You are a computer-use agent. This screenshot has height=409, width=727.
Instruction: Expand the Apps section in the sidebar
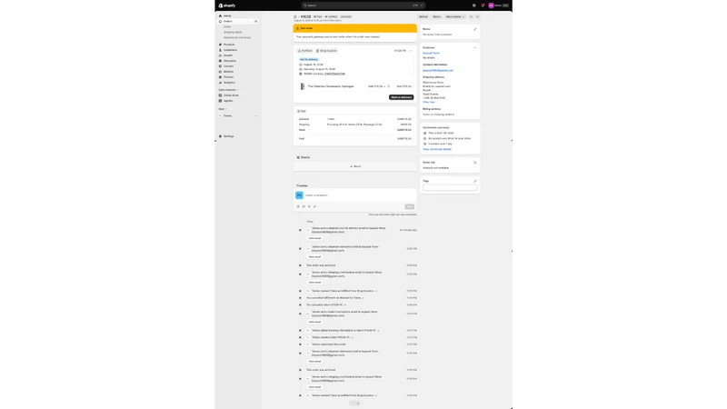[222, 109]
